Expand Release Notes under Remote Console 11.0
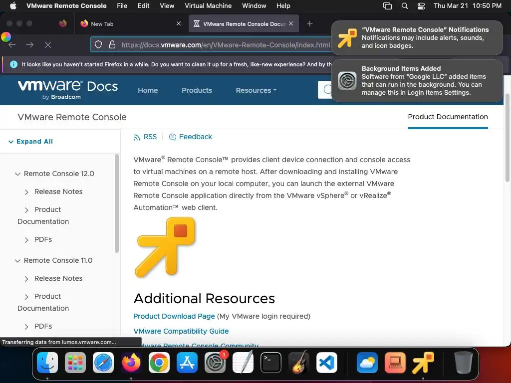 click(26, 279)
